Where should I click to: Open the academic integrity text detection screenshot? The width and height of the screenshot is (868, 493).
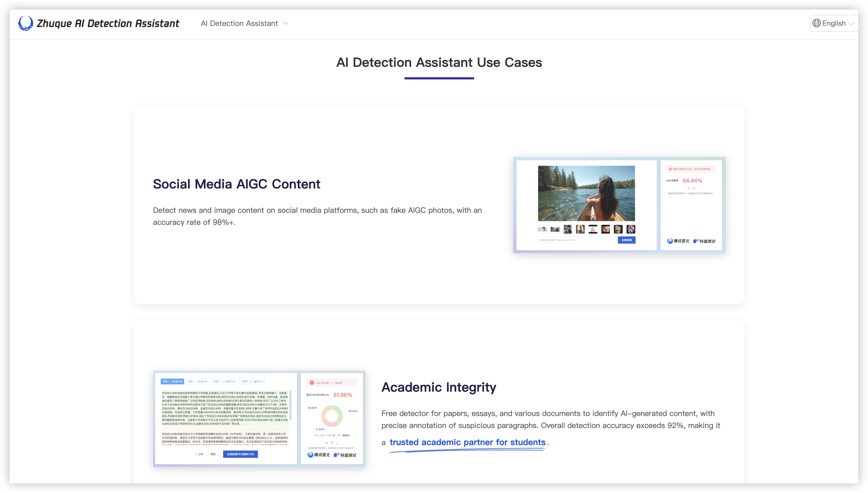(x=259, y=418)
